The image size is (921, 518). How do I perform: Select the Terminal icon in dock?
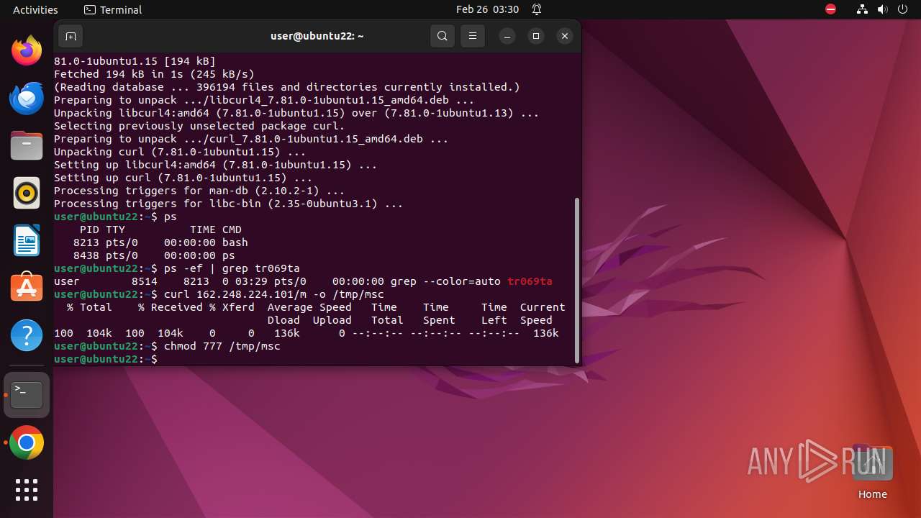coord(27,395)
